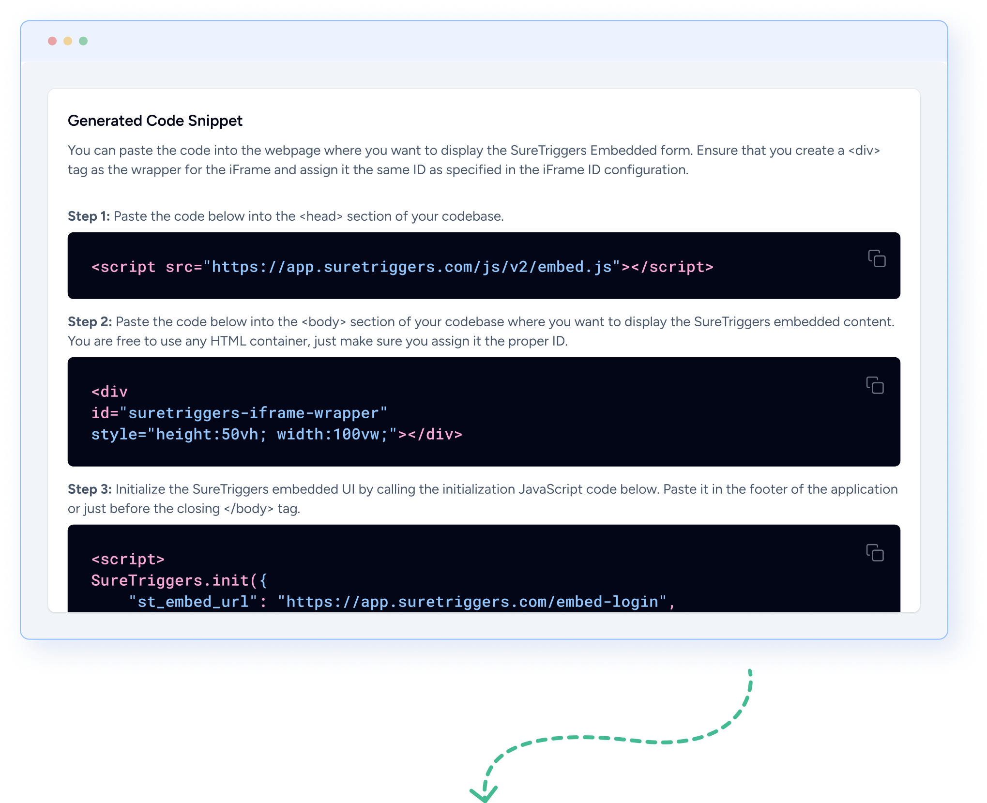Viewport: 987px width, 803px height.
Task: Click the embed.js script tag line
Action: tap(402, 267)
